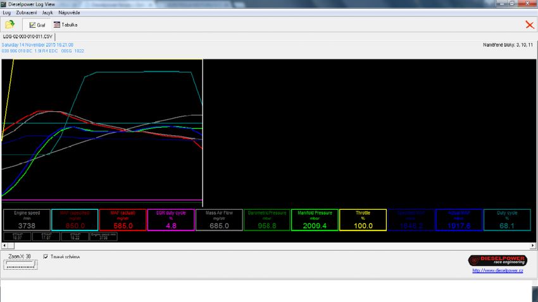Click the red X close-log icon

(x=529, y=25)
